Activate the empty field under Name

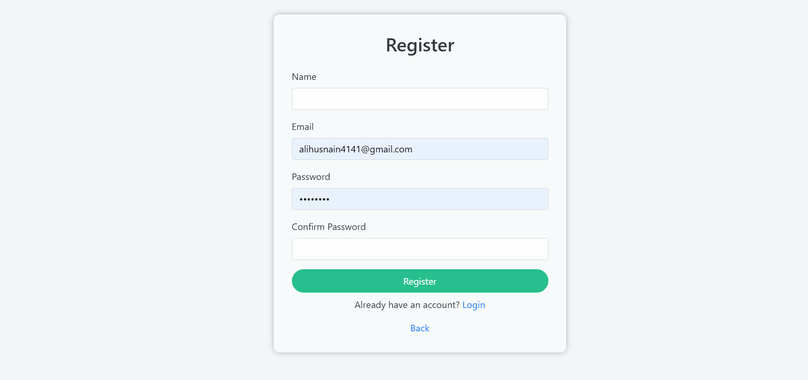click(420, 99)
